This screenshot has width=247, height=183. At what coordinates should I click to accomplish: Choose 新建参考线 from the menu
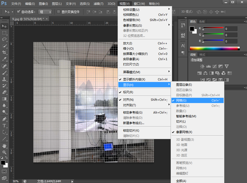point(133,123)
